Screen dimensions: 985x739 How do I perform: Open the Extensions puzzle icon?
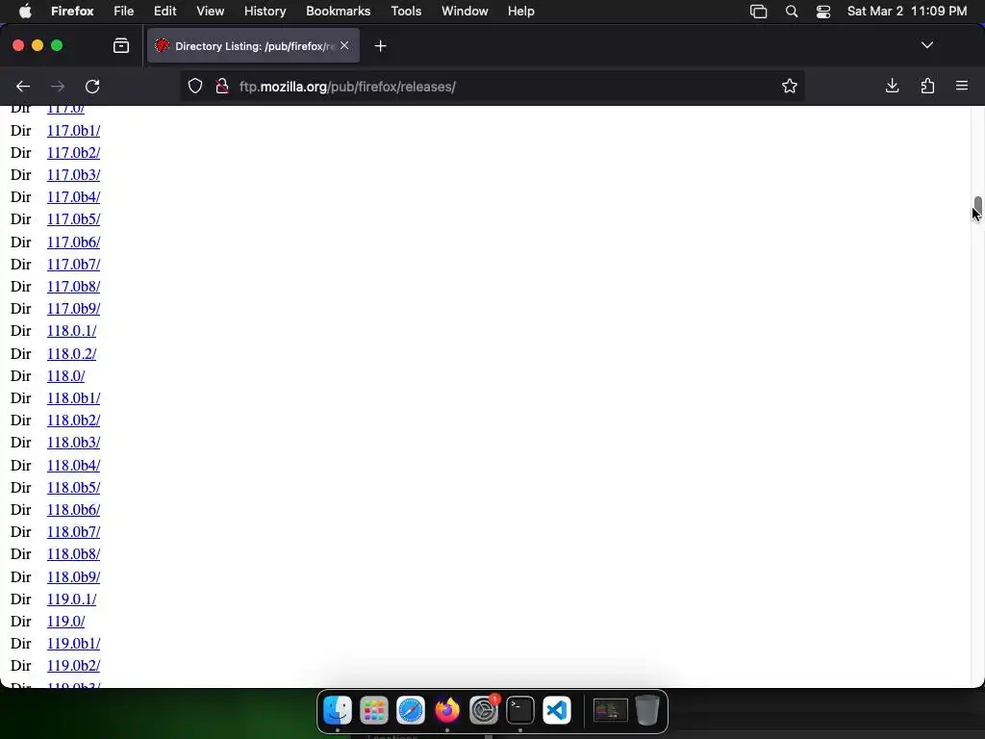(x=927, y=86)
